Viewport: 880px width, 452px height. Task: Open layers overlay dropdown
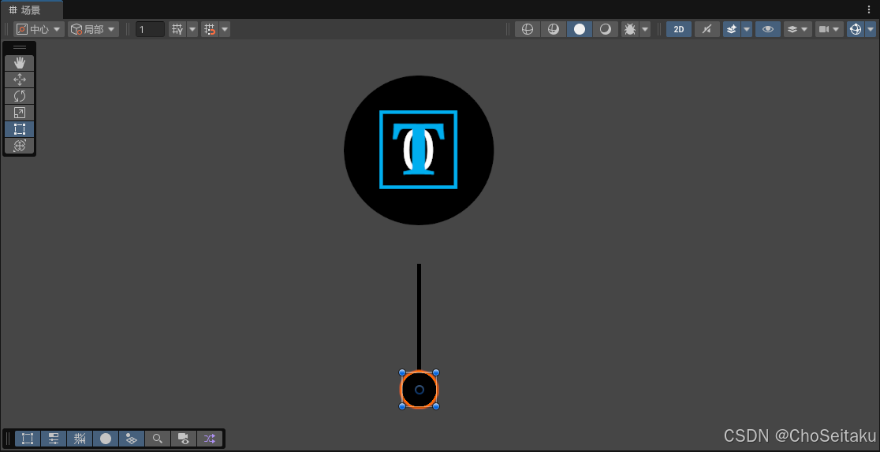pos(797,29)
